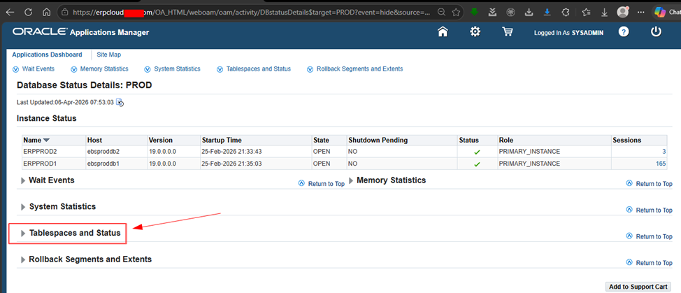
Task: Open the Applications Dashboard tab
Action: point(47,55)
